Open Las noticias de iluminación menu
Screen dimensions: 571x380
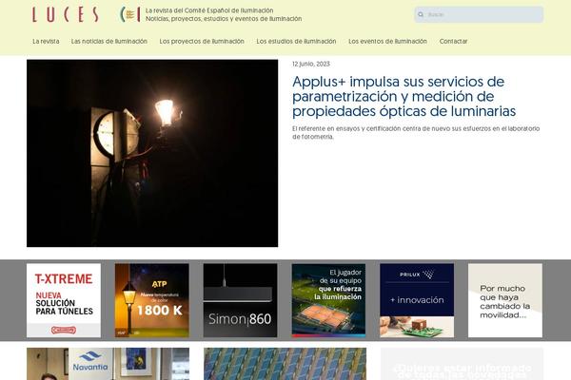point(109,42)
